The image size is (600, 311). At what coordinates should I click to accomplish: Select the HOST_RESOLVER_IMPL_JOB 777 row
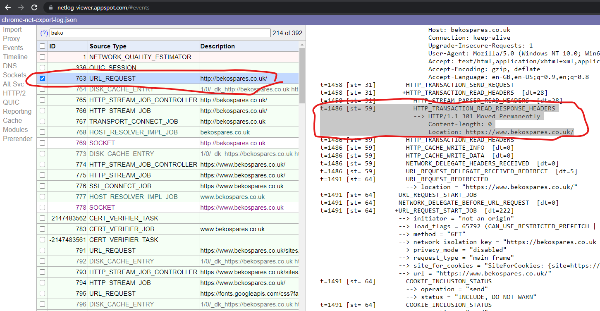tap(167, 197)
